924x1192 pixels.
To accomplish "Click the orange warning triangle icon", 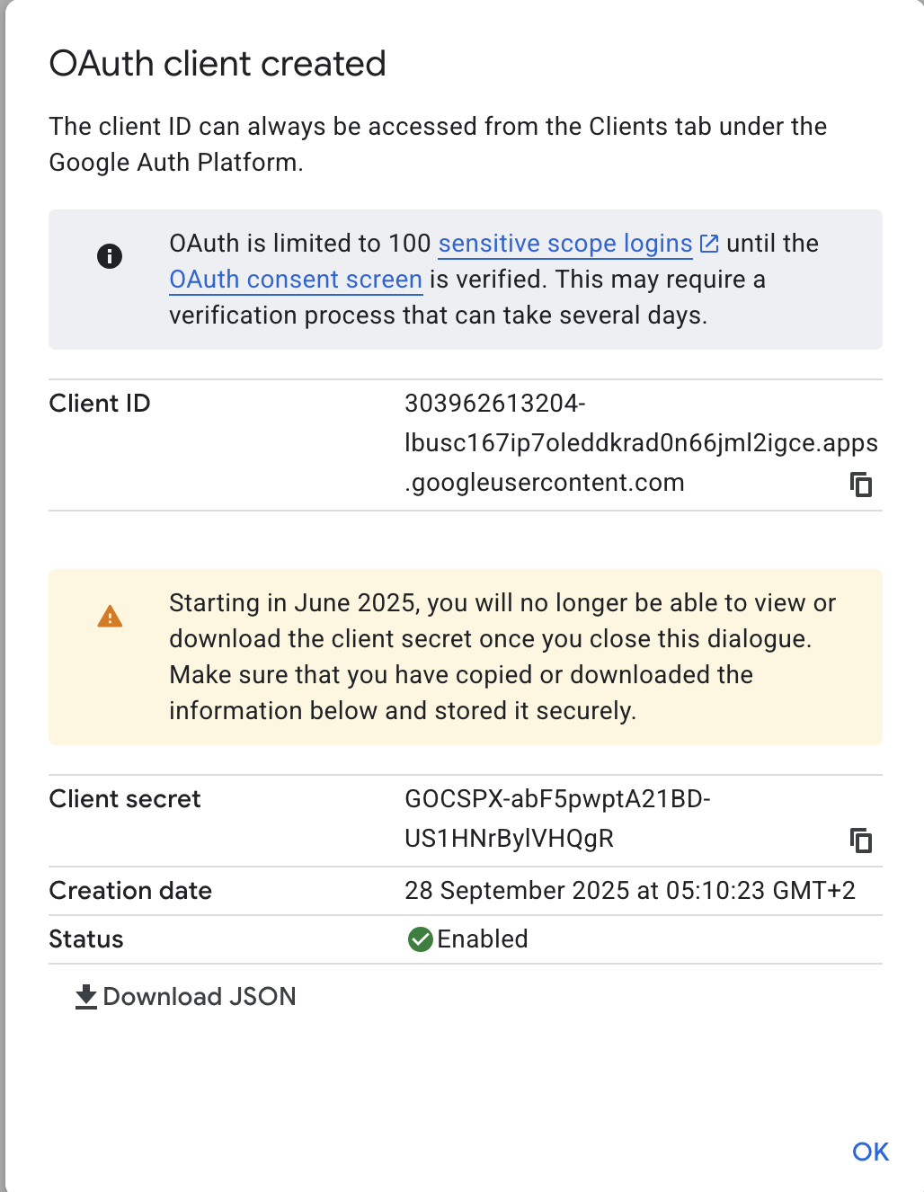I will [x=110, y=617].
